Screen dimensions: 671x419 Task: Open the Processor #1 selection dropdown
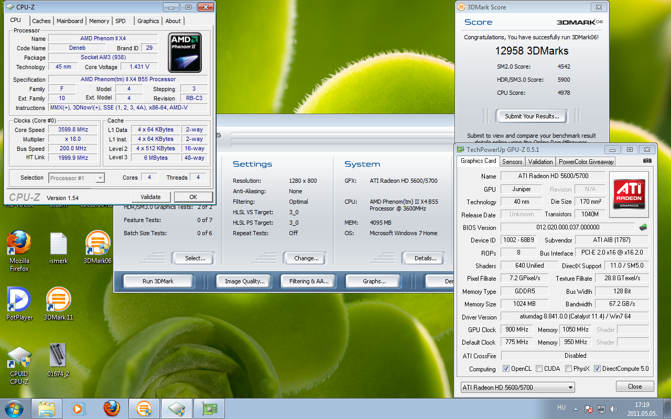click(77, 178)
